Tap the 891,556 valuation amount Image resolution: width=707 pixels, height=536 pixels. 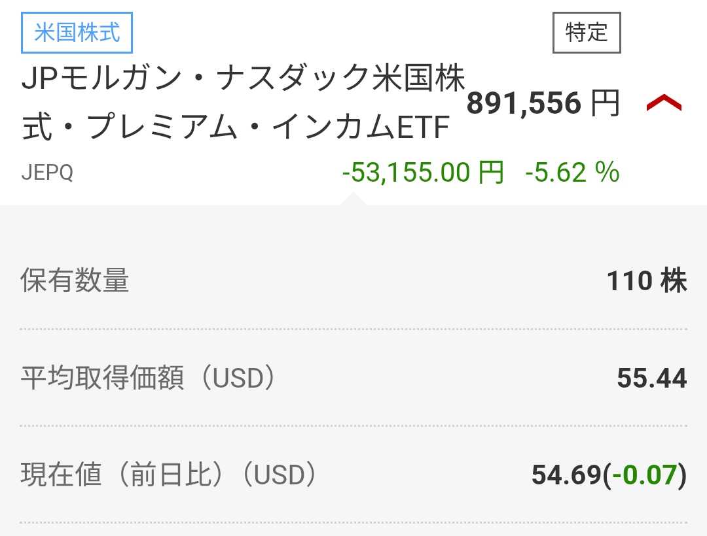click(x=524, y=103)
